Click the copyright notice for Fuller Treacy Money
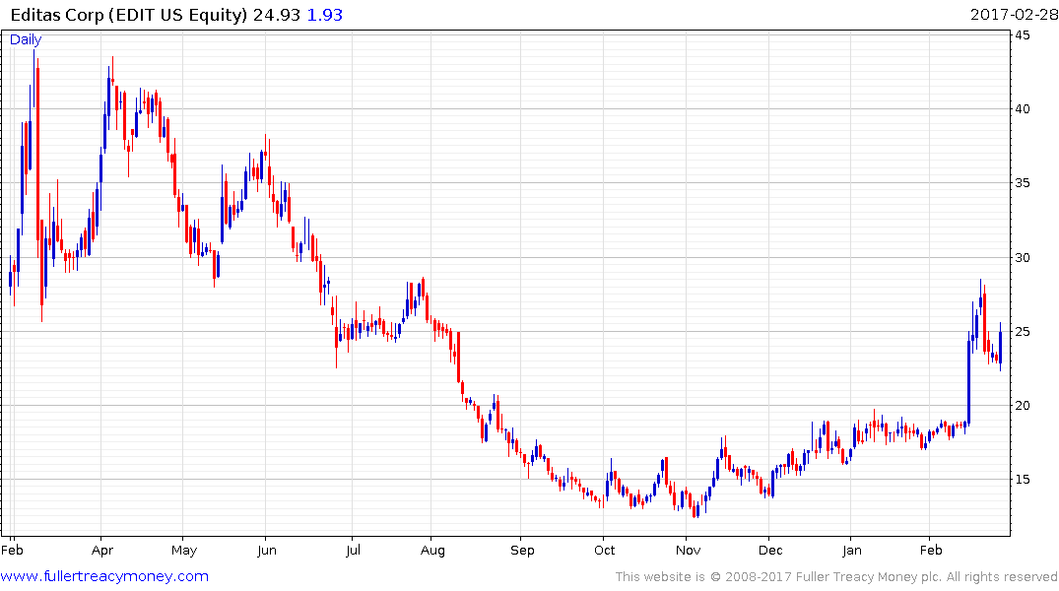 (x=836, y=577)
